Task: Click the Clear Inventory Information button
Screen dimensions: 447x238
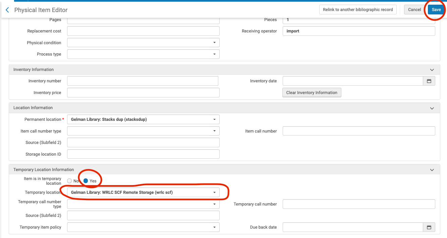Action: click(312, 93)
